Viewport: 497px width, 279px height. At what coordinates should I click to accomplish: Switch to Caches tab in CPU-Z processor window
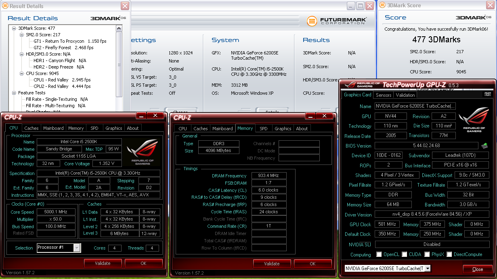click(x=31, y=128)
